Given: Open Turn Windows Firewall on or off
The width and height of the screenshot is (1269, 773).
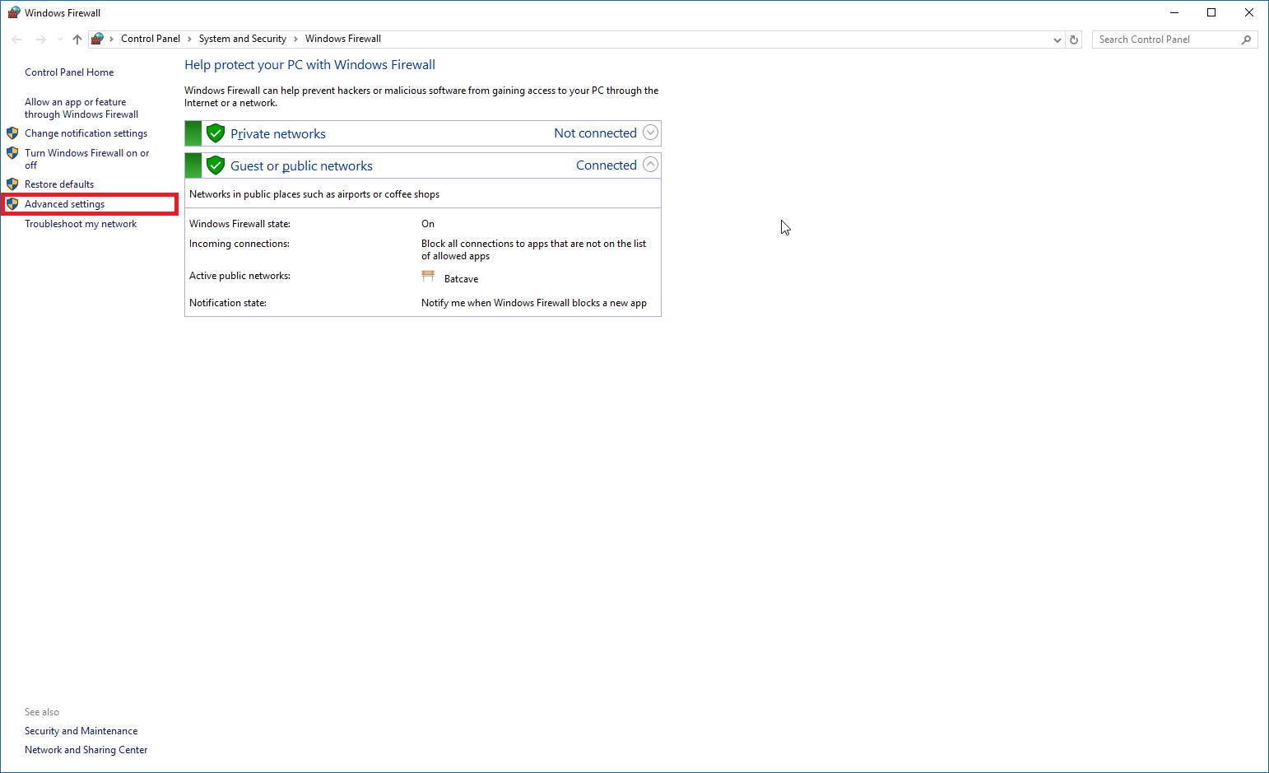Looking at the screenshot, I should pos(87,159).
